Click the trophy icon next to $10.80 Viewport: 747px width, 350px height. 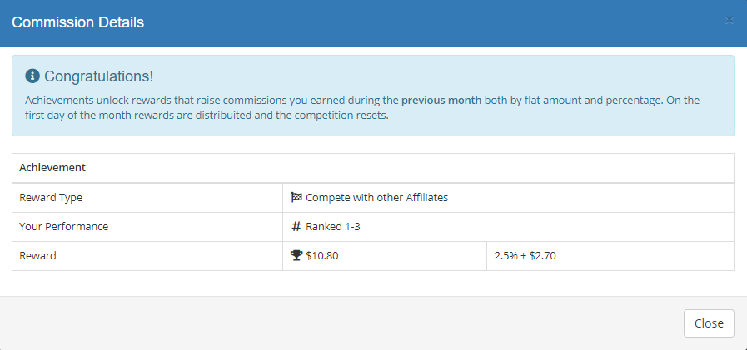coord(296,256)
